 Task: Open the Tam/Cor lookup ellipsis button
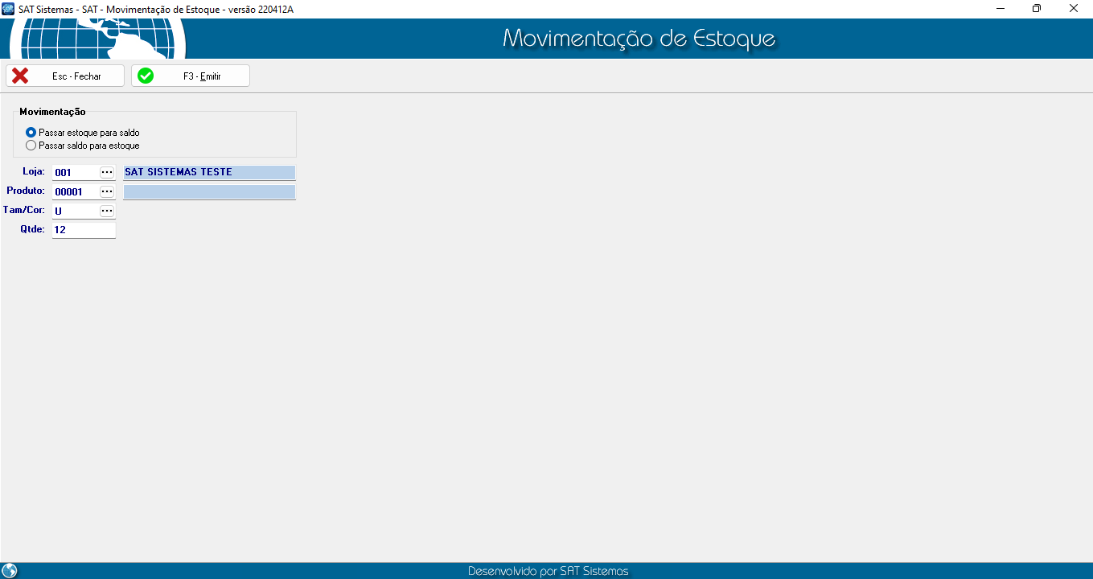tap(107, 211)
